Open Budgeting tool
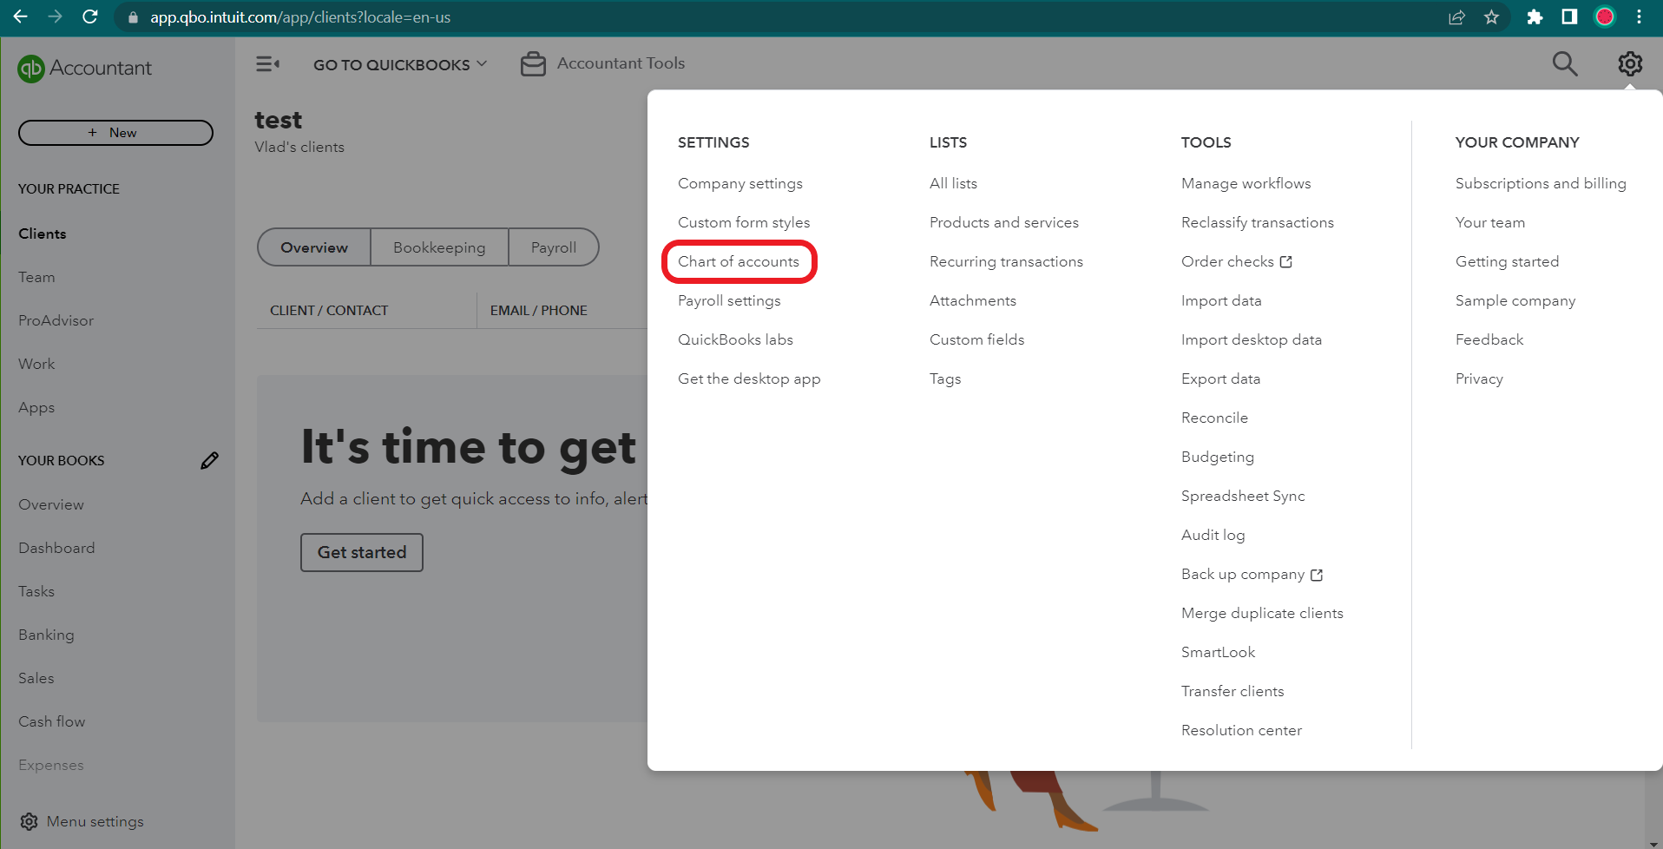 tap(1218, 457)
